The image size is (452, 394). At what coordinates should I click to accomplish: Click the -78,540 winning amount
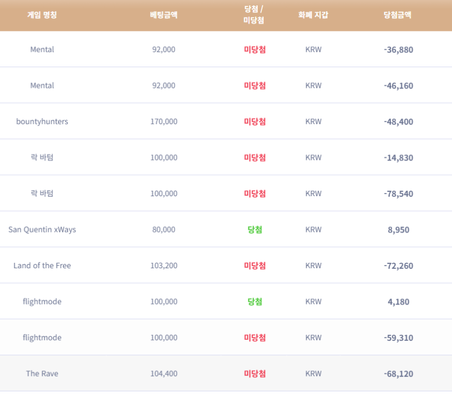tap(398, 193)
